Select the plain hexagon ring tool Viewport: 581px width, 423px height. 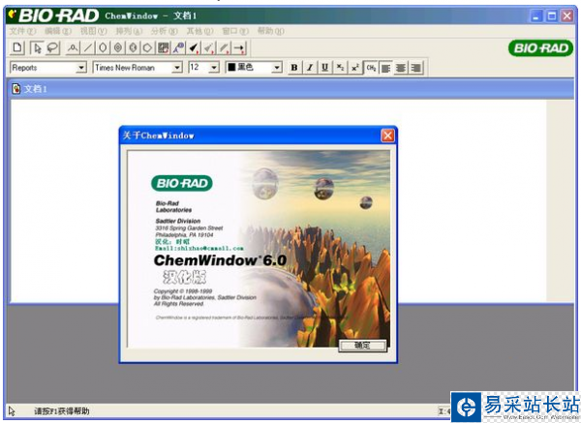[148, 47]
